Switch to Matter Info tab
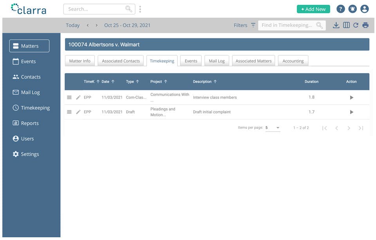This screenshot has width=376, height=240. coord(80,61)
